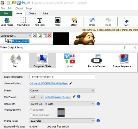Edit quality settings with pencil icon
This screenshot has width=138, height=129.
pos(74,97)
